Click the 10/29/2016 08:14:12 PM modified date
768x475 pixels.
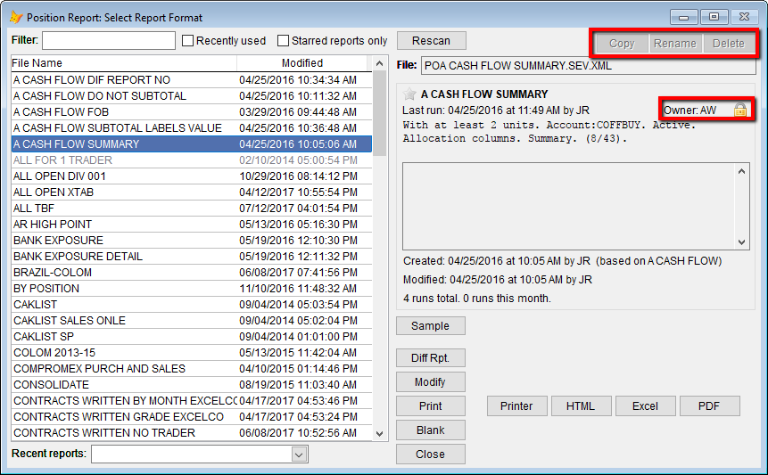(298, 176)
